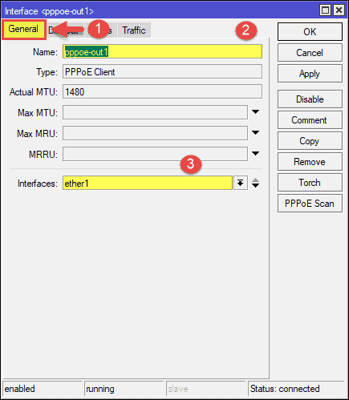Remove the pppoe-out1 interface
This screenshot has height=400, width=349.
click(x=310, y=162)
